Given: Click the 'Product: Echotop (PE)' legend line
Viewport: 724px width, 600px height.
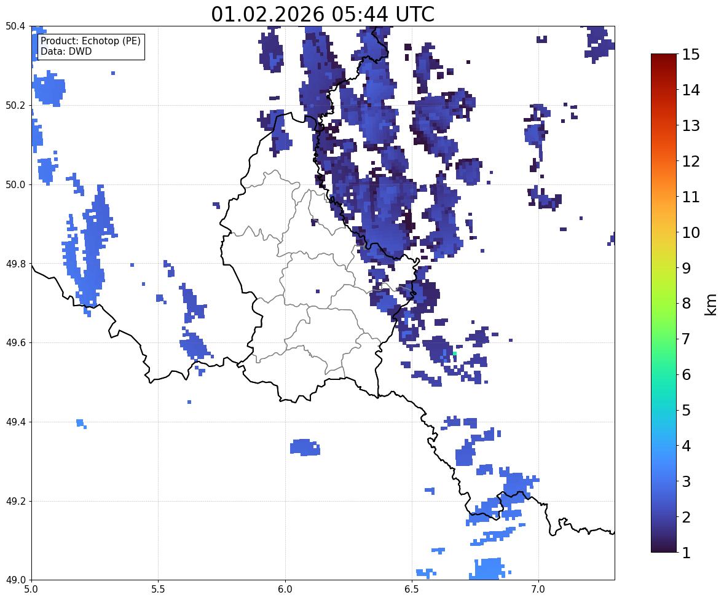Looking at the screenshot, I should pyautogui.click(x=90, y=41).
